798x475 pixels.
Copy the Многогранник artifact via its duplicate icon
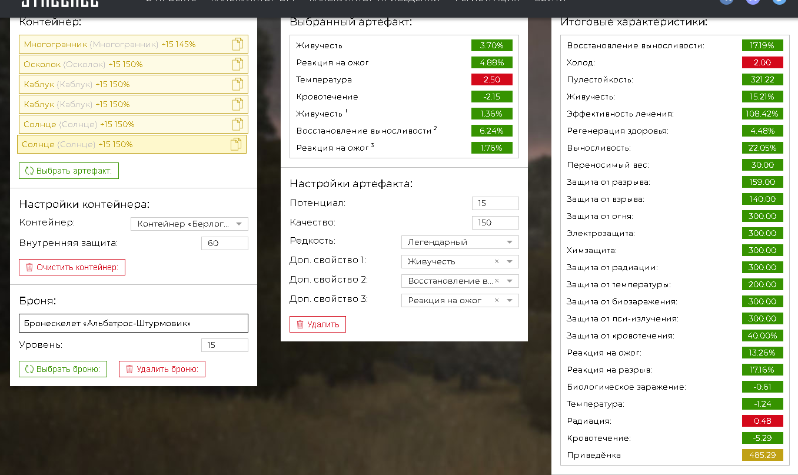[x=237, y=44]
